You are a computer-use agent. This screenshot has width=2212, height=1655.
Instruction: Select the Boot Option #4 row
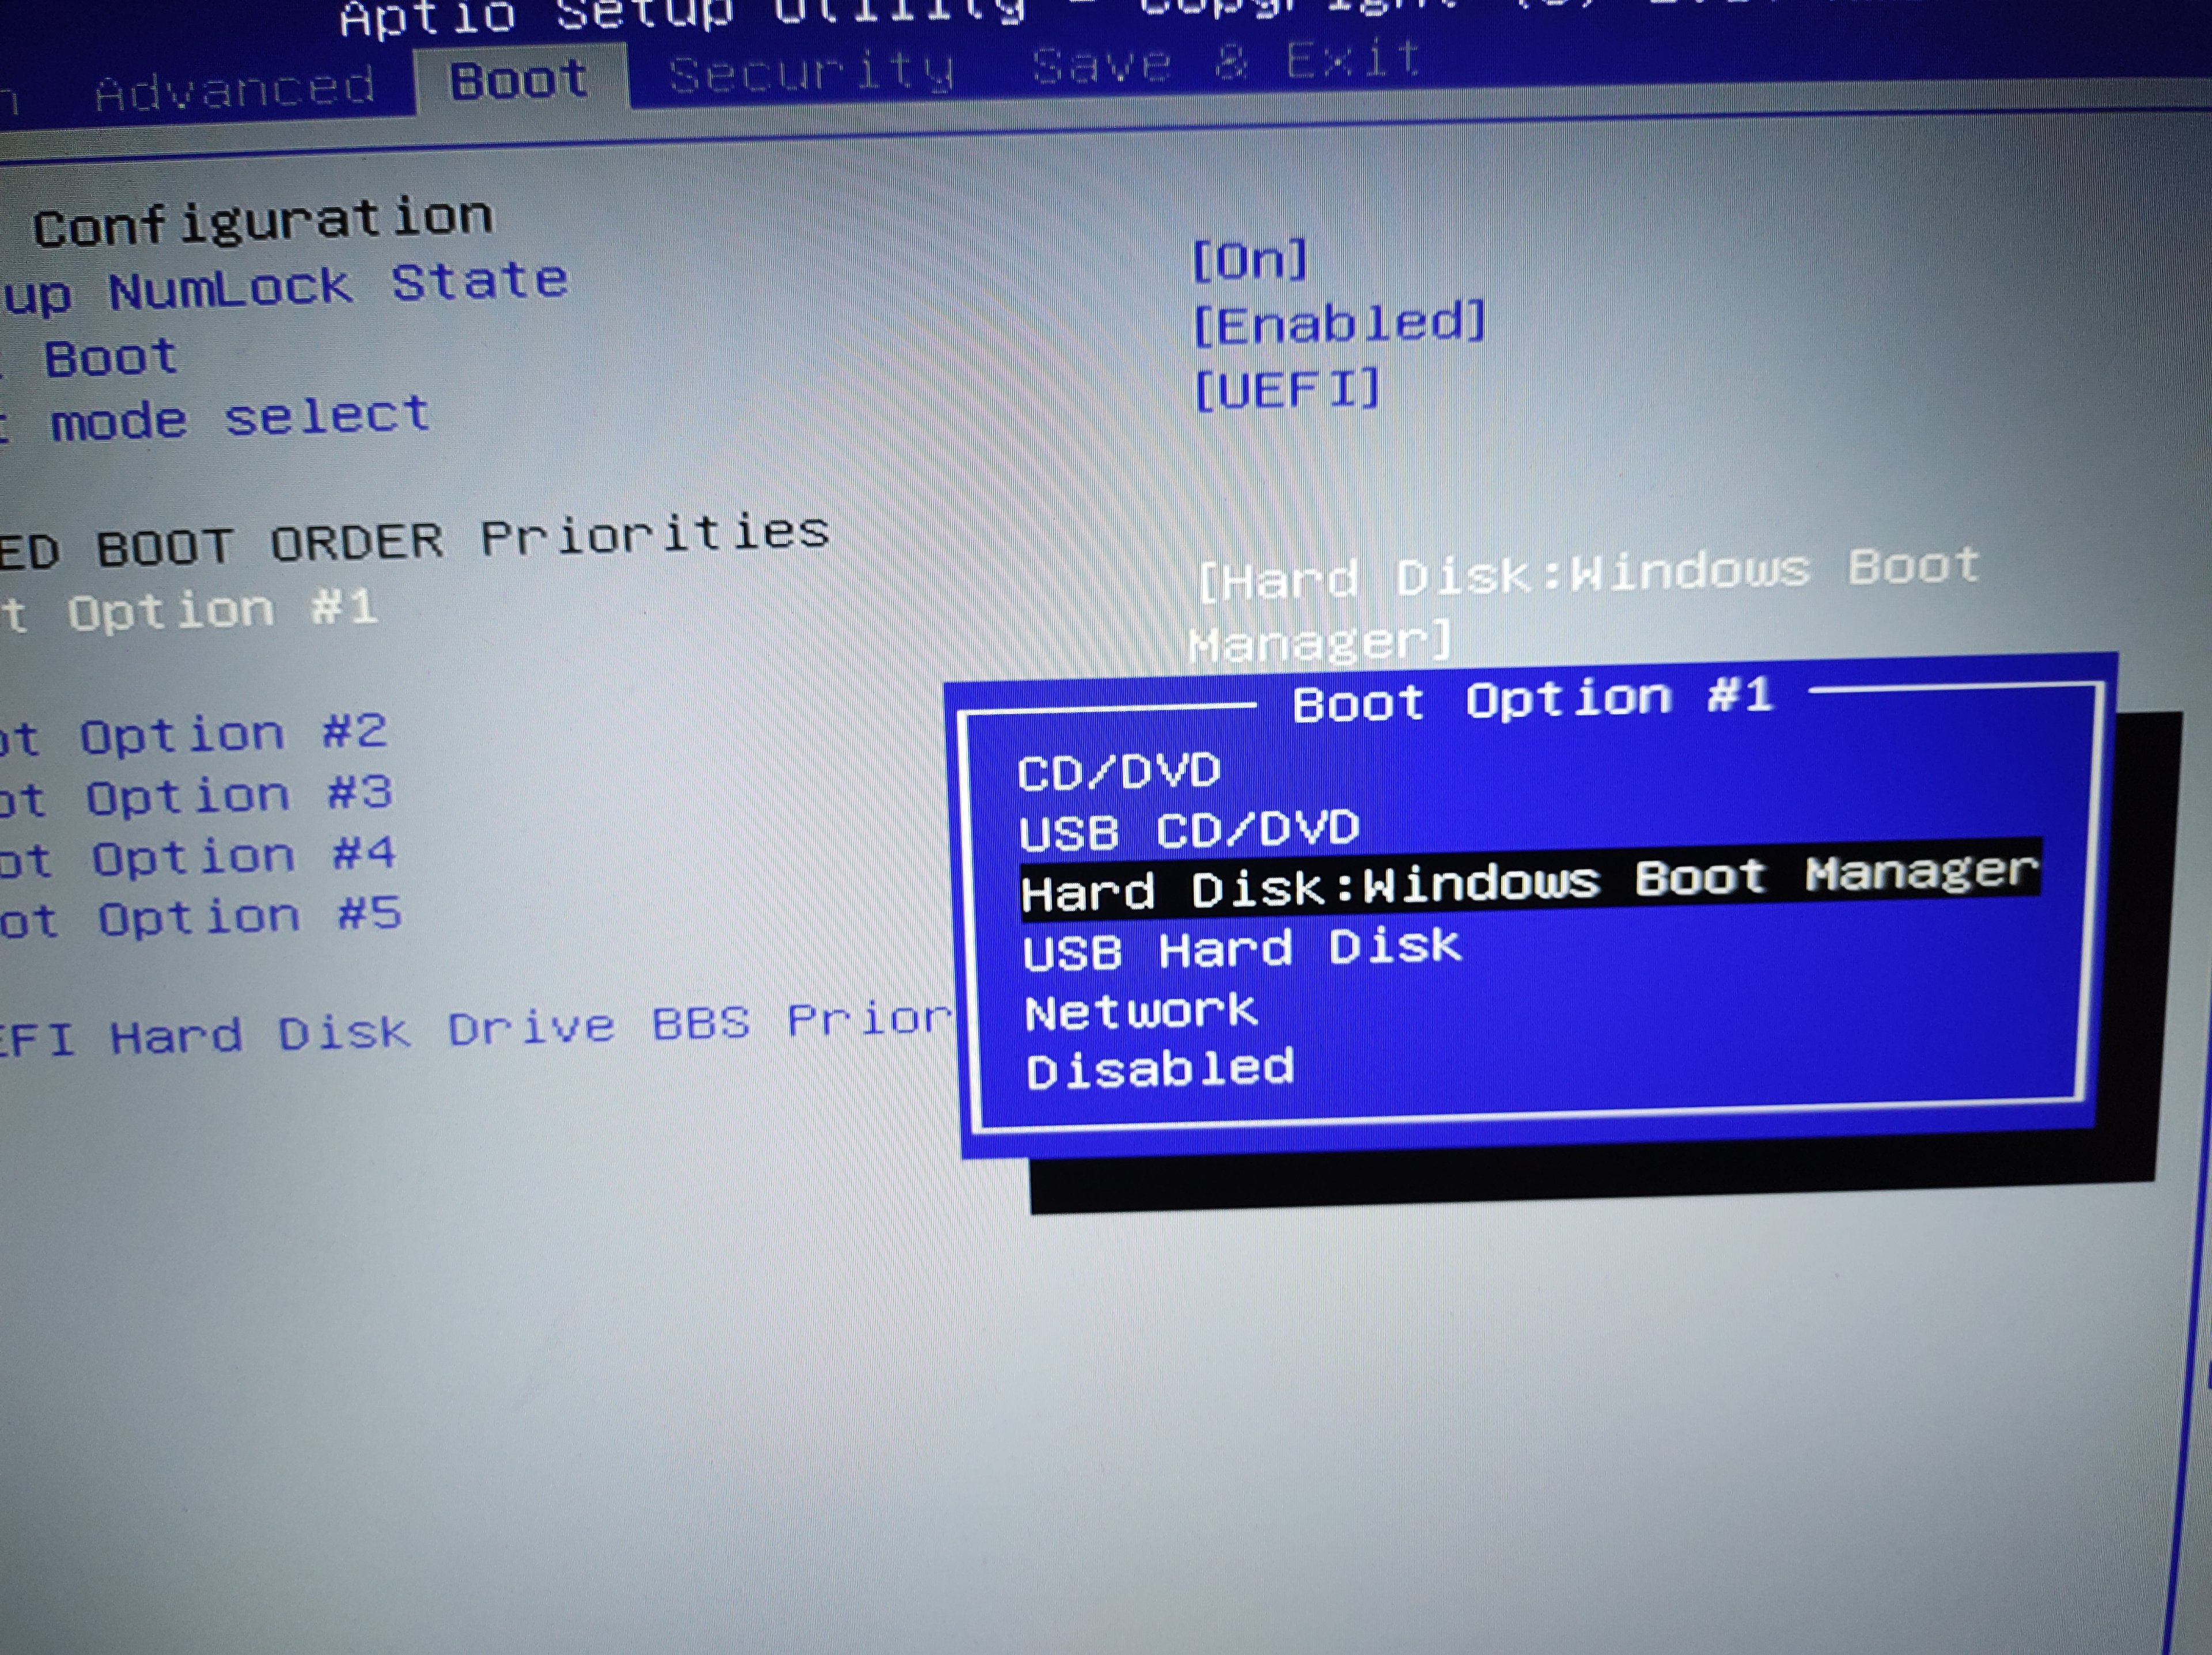[x=199, y=857]
